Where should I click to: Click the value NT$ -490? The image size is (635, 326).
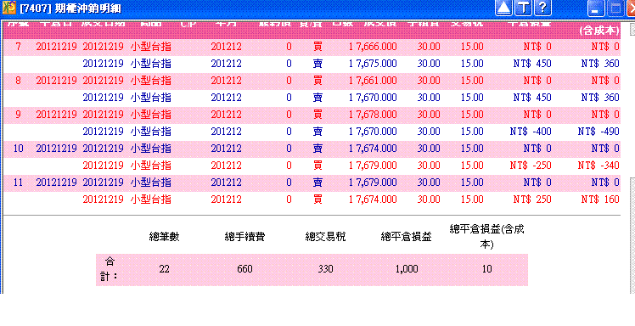click(x=598, y=132)
